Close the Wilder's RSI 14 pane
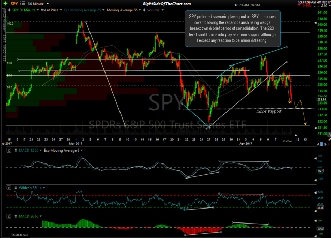331x238 pixels. pyautogui.click(x=9, y=188)
